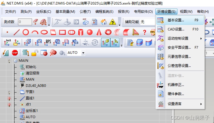Select the Circle measurement tool
The image size is (214, 123).
pos(26,32)
